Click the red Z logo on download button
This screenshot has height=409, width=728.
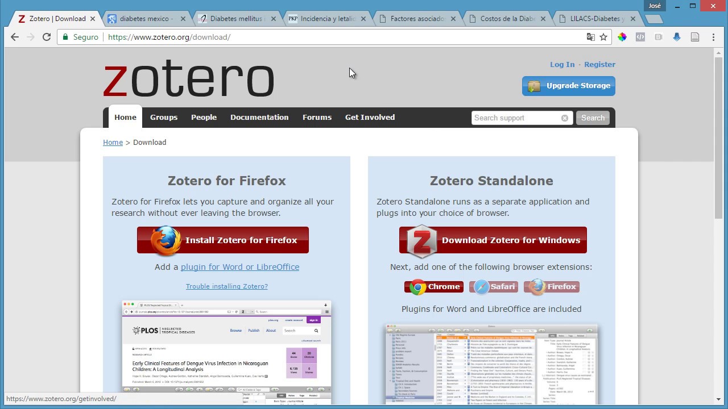(x=422, y=241)
